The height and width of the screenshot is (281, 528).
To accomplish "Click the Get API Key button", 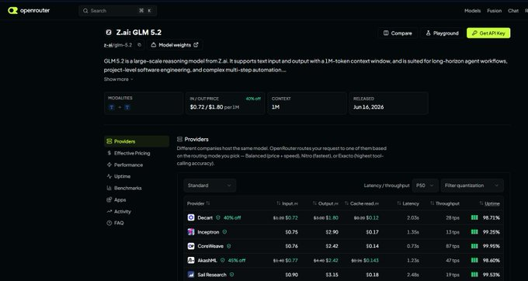I will pos(488,33).
